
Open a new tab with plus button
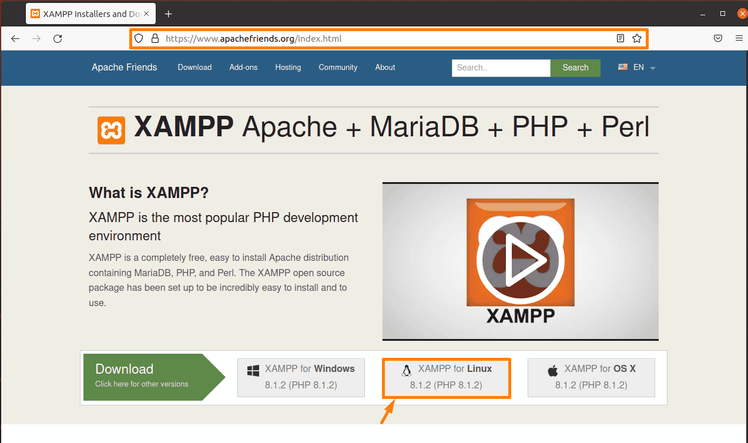click(x=169, y=14)
